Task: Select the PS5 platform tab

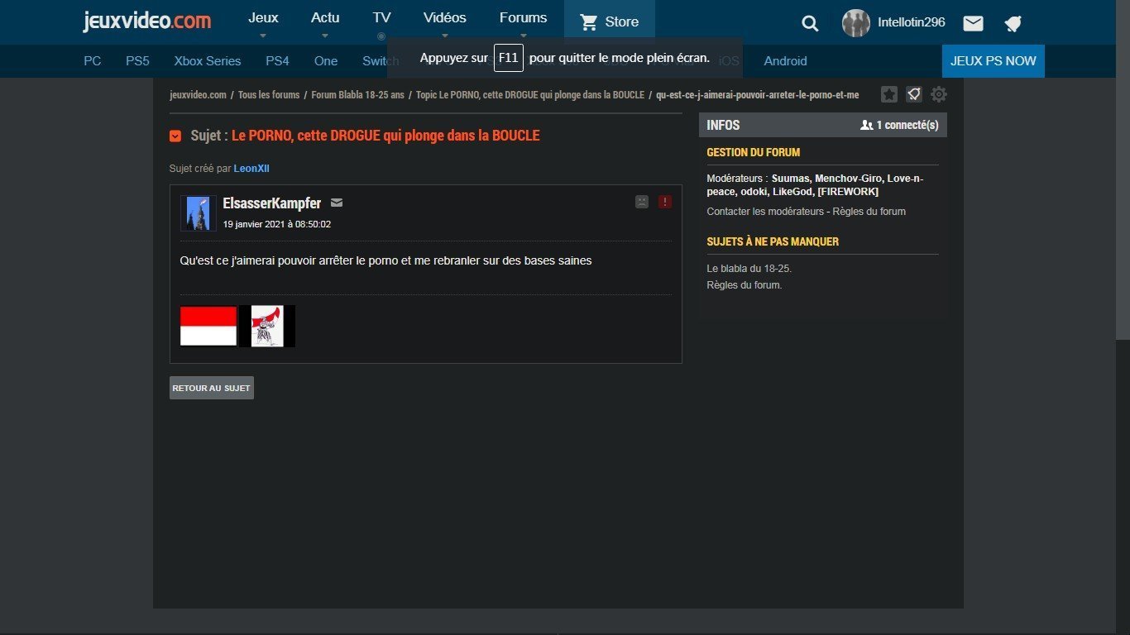Action: 137,61
